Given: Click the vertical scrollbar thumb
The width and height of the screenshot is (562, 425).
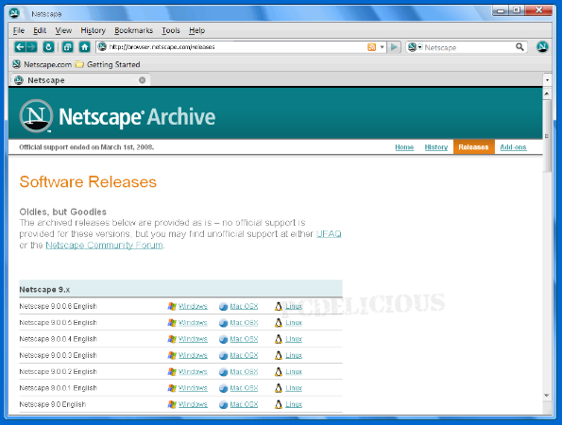Looking at the screenshot, I should (x=547, y=136).
